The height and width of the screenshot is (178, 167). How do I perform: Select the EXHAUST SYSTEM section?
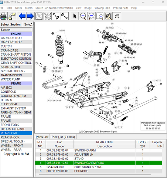tap(16, 108)
